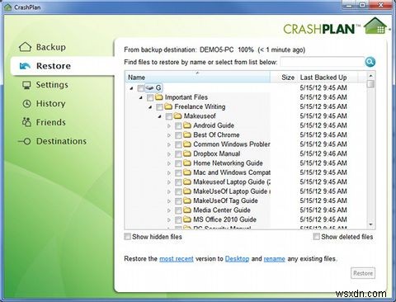Sort by Last Backed Up column
The width and height of the screenshot is (396, 302).
click(328, 77)
